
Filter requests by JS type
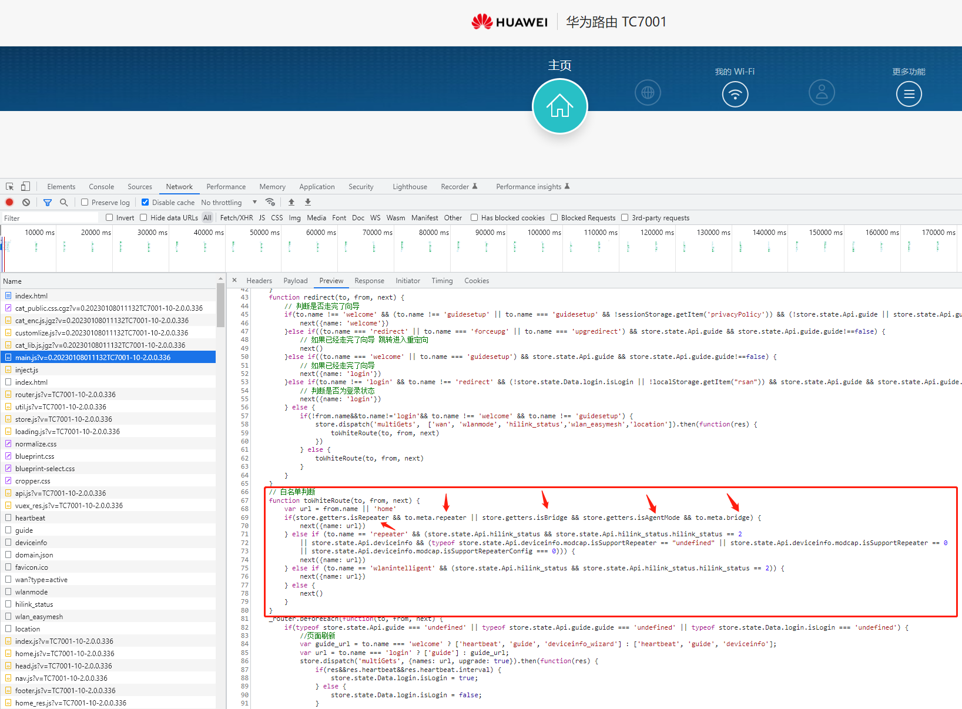pyautogui.click(x=262, y=217)
